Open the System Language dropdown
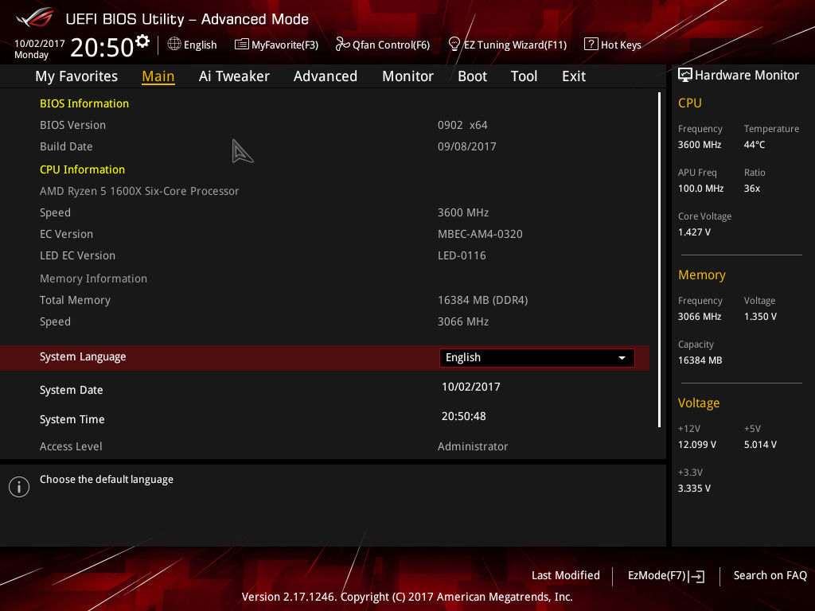Image resolution: width=815 pixels, height=611 pixels. pyautogui.click(x=537, y=357)
